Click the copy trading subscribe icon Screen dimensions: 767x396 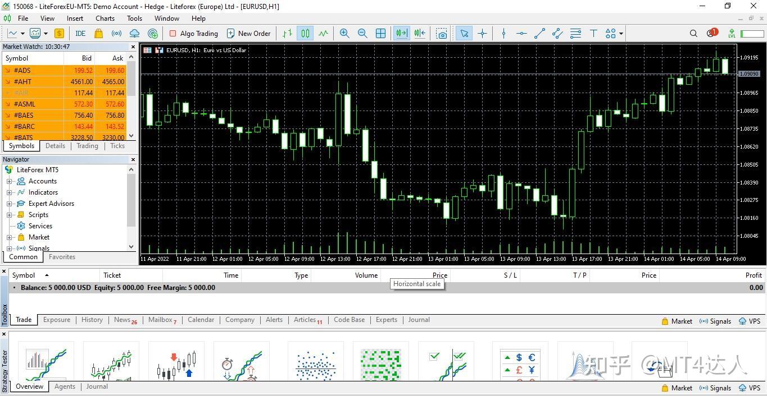[x=153, y=34]
